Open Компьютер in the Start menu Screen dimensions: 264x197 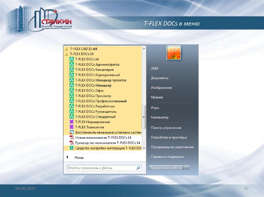click(x=160, y=117)
